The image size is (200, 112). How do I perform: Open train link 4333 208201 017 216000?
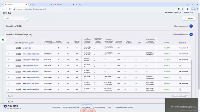[x=31, y=72]
